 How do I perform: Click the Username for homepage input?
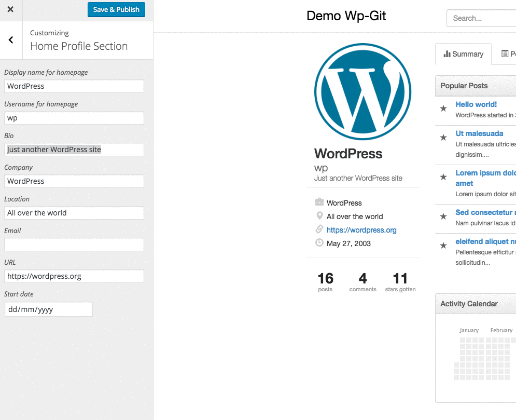coord(74,118)
